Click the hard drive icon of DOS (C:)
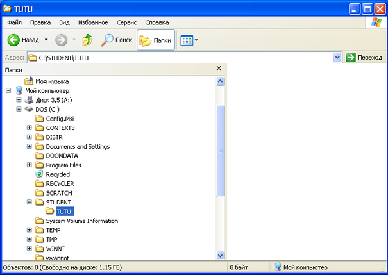This screenshot has height=275, width=388. (29, 109)
